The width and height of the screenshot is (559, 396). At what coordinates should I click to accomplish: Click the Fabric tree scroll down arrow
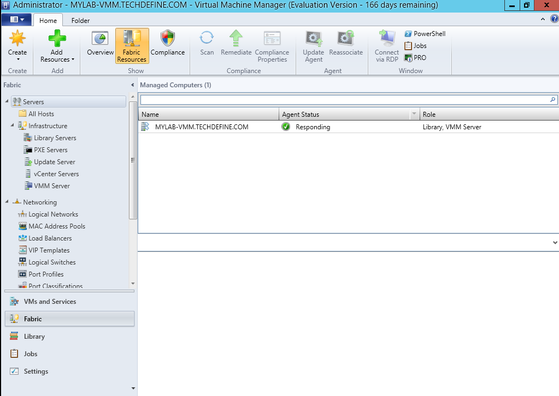click(133, 284)
